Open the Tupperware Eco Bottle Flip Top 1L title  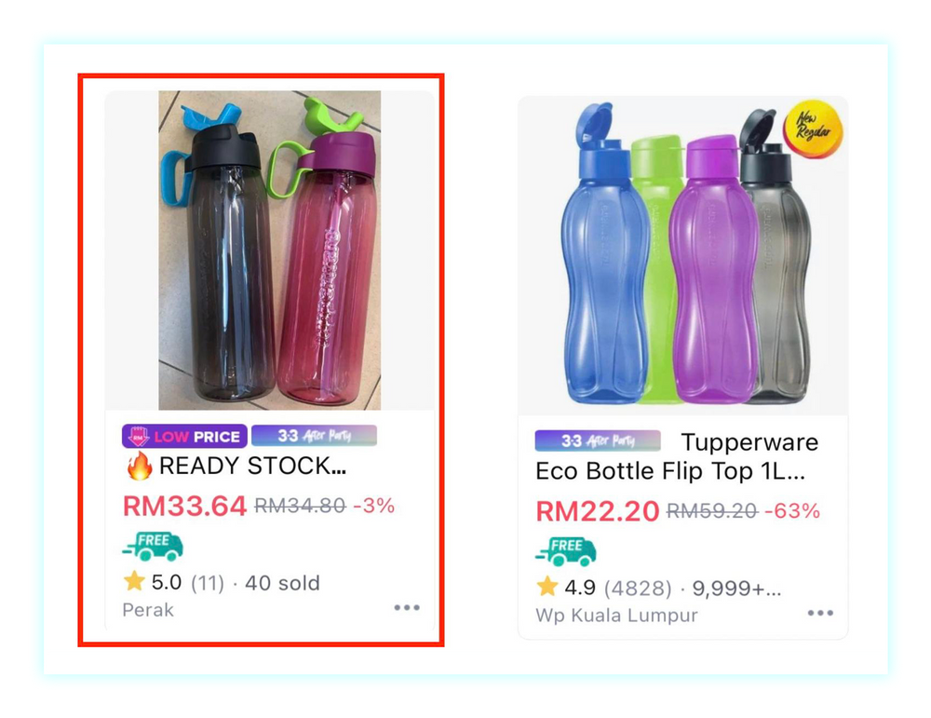pos(677,456)
